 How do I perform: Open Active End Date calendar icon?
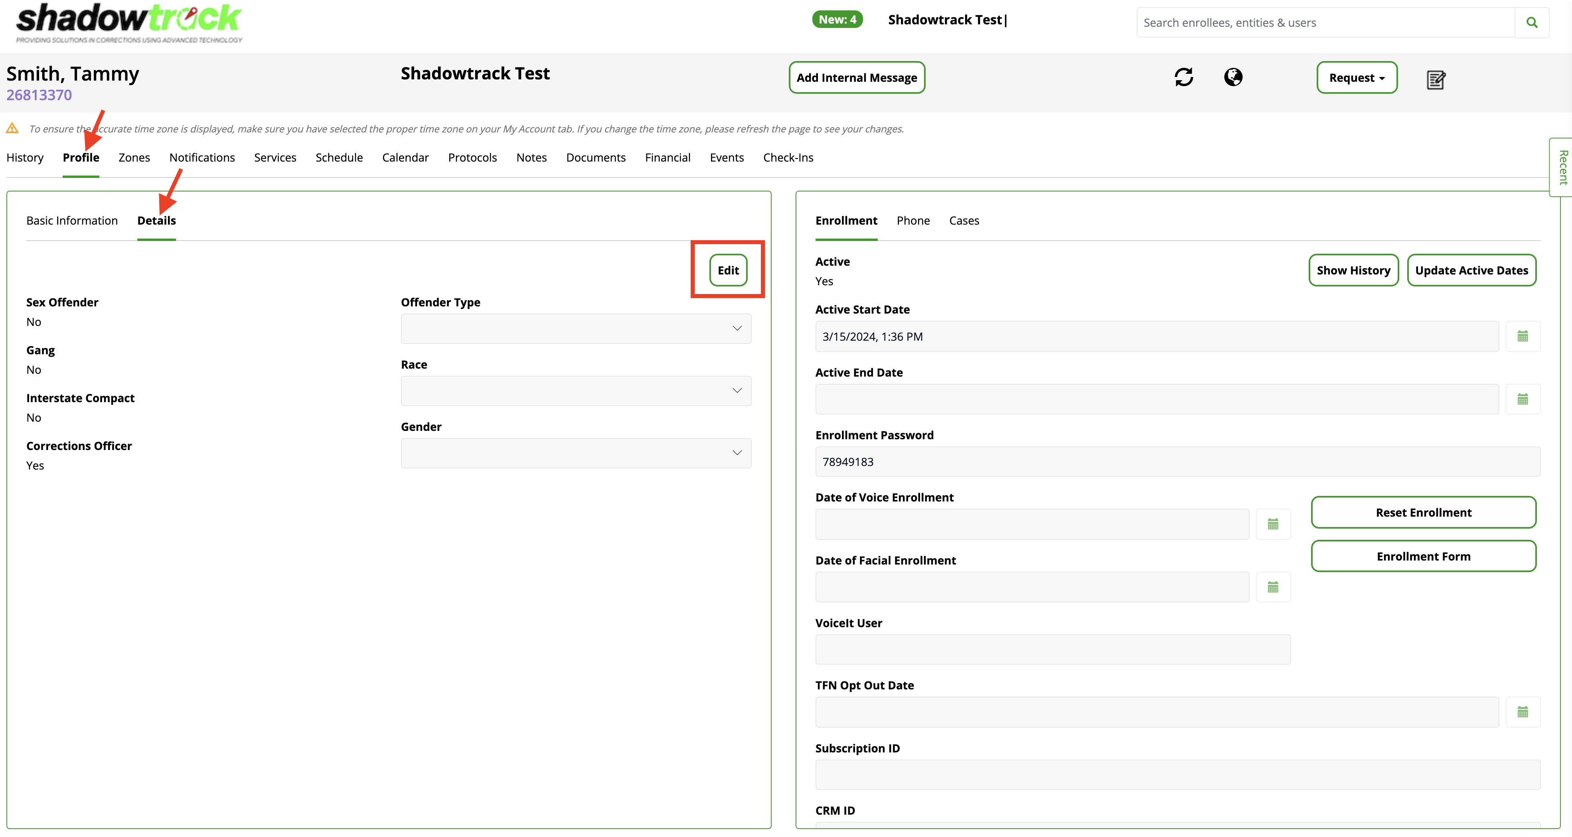1522,400
